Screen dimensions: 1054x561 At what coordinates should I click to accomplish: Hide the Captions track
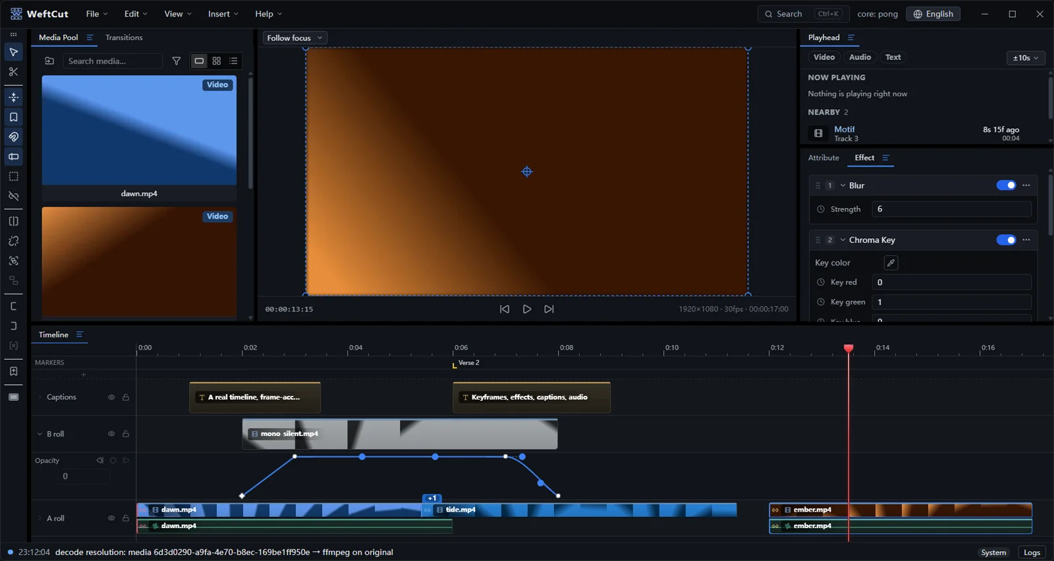[x=111, y=398]
